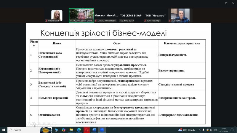This screenshot has height=133, width=237.
Task: Switch to Zoom app in the taskbar
Action: tap(102, 130)
